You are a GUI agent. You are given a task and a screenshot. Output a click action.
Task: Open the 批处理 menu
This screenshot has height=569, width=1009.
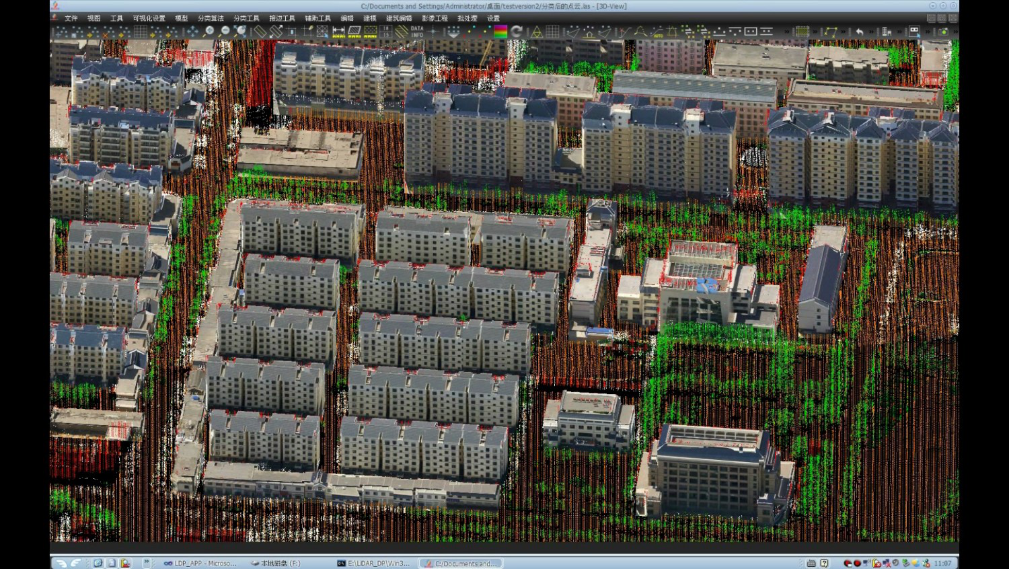point(467,18)
